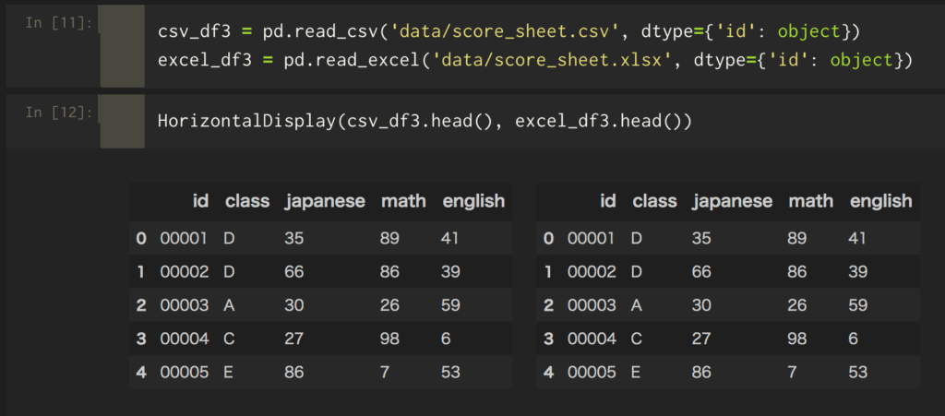Screen dimensions: 945x416
Task: Click id 00001 in the right table
Action: (591, 238)
